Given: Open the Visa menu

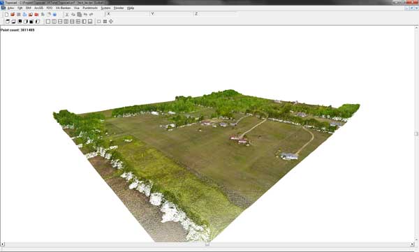Looking at the screenshot, I should 77,8.
